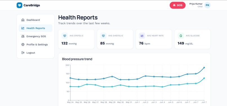This screenshot has height=106, width=227.
Task: Click the AVG SYSTOLIC label
Action: click(77, 36)
